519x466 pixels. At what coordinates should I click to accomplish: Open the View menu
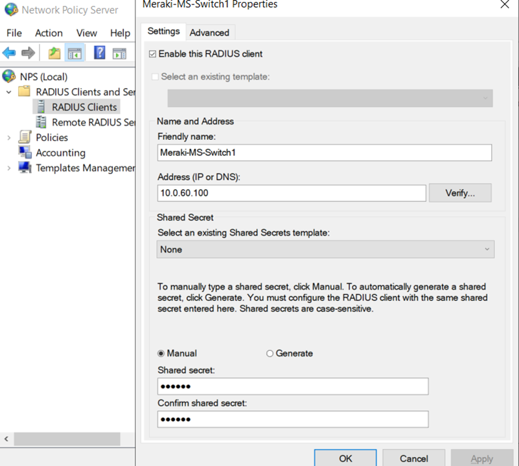pos(86,33)
